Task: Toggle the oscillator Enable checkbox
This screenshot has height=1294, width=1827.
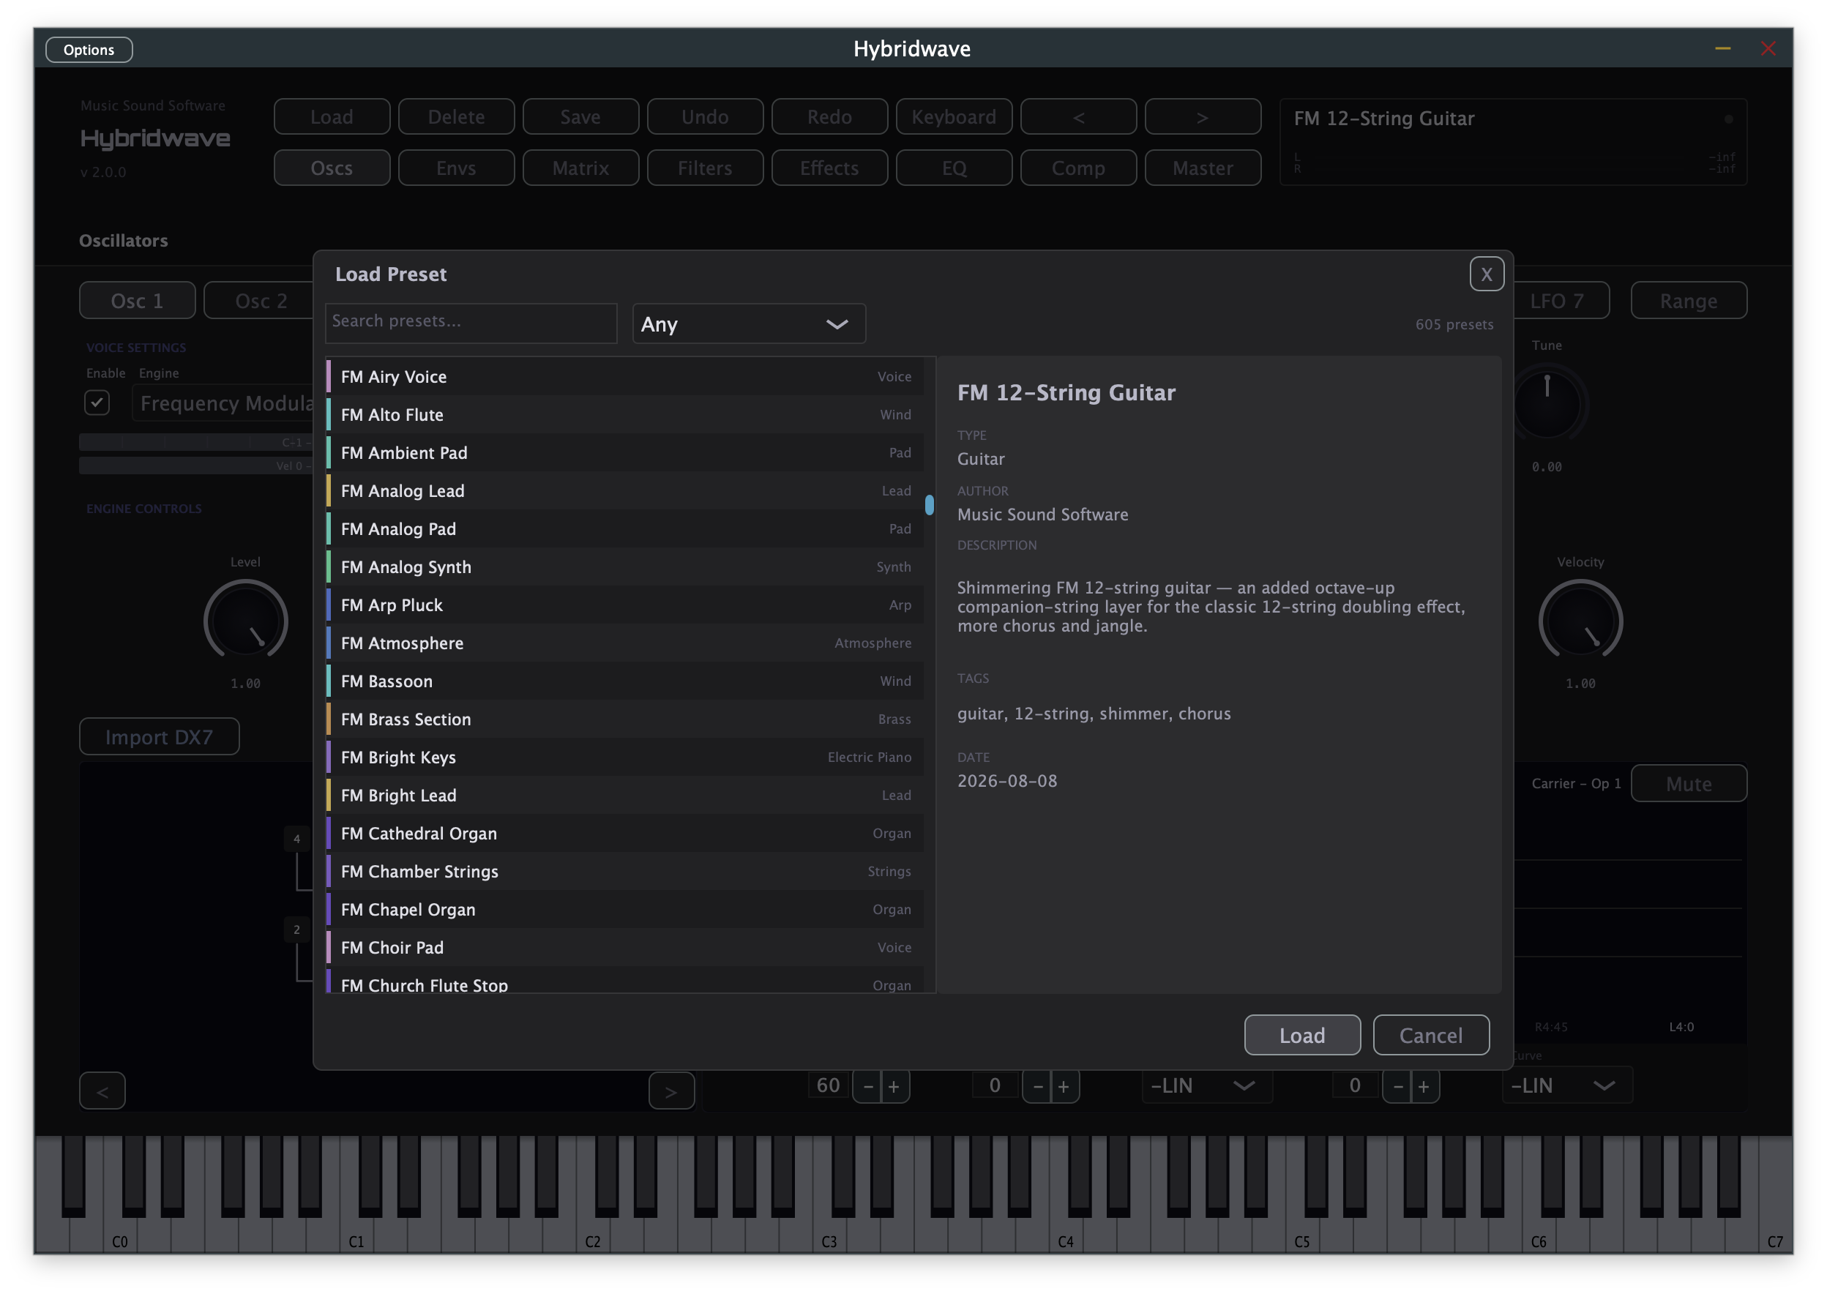Action: click(x=97, y=403)
